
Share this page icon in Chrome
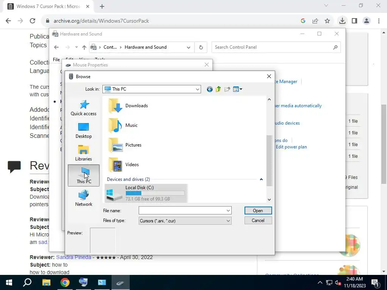pyautogui.click(x=315, y=21)
